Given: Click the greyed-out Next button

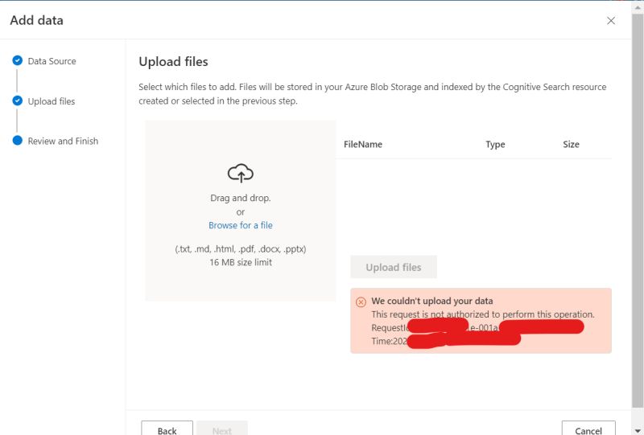Looking at the screenshot, I should [x=222, y=428].
